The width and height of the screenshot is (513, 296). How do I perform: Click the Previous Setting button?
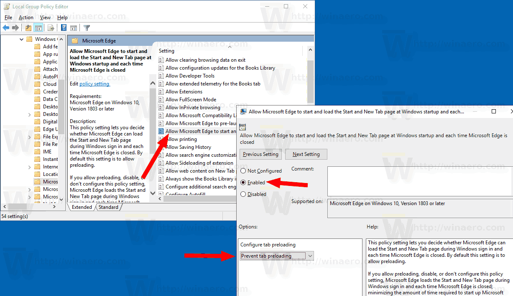coord(260,154)
